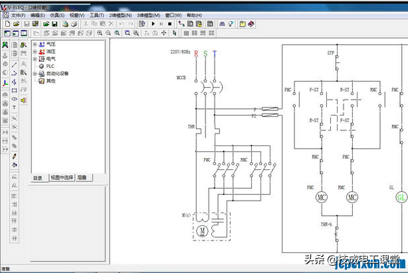This screenshot has height=273, width=408.
Task: Select the Ellipse drawing tool
Action: point(15,99)
